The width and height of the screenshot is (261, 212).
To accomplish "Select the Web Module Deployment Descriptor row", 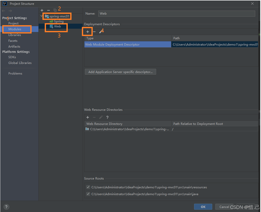I will [128, 45].
